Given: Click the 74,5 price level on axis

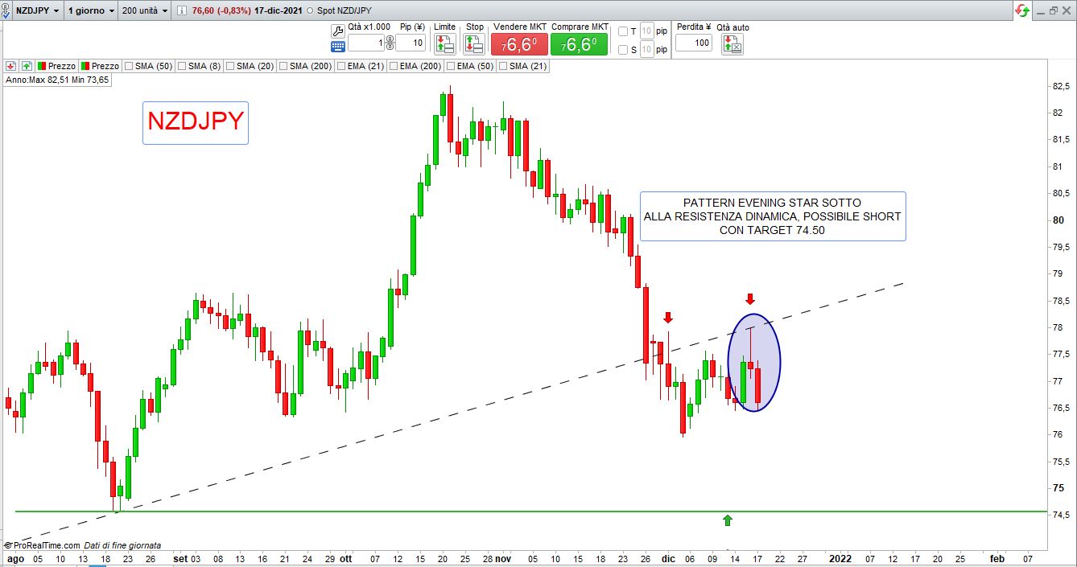Looking at the screenshot, I should [1061, 515].
